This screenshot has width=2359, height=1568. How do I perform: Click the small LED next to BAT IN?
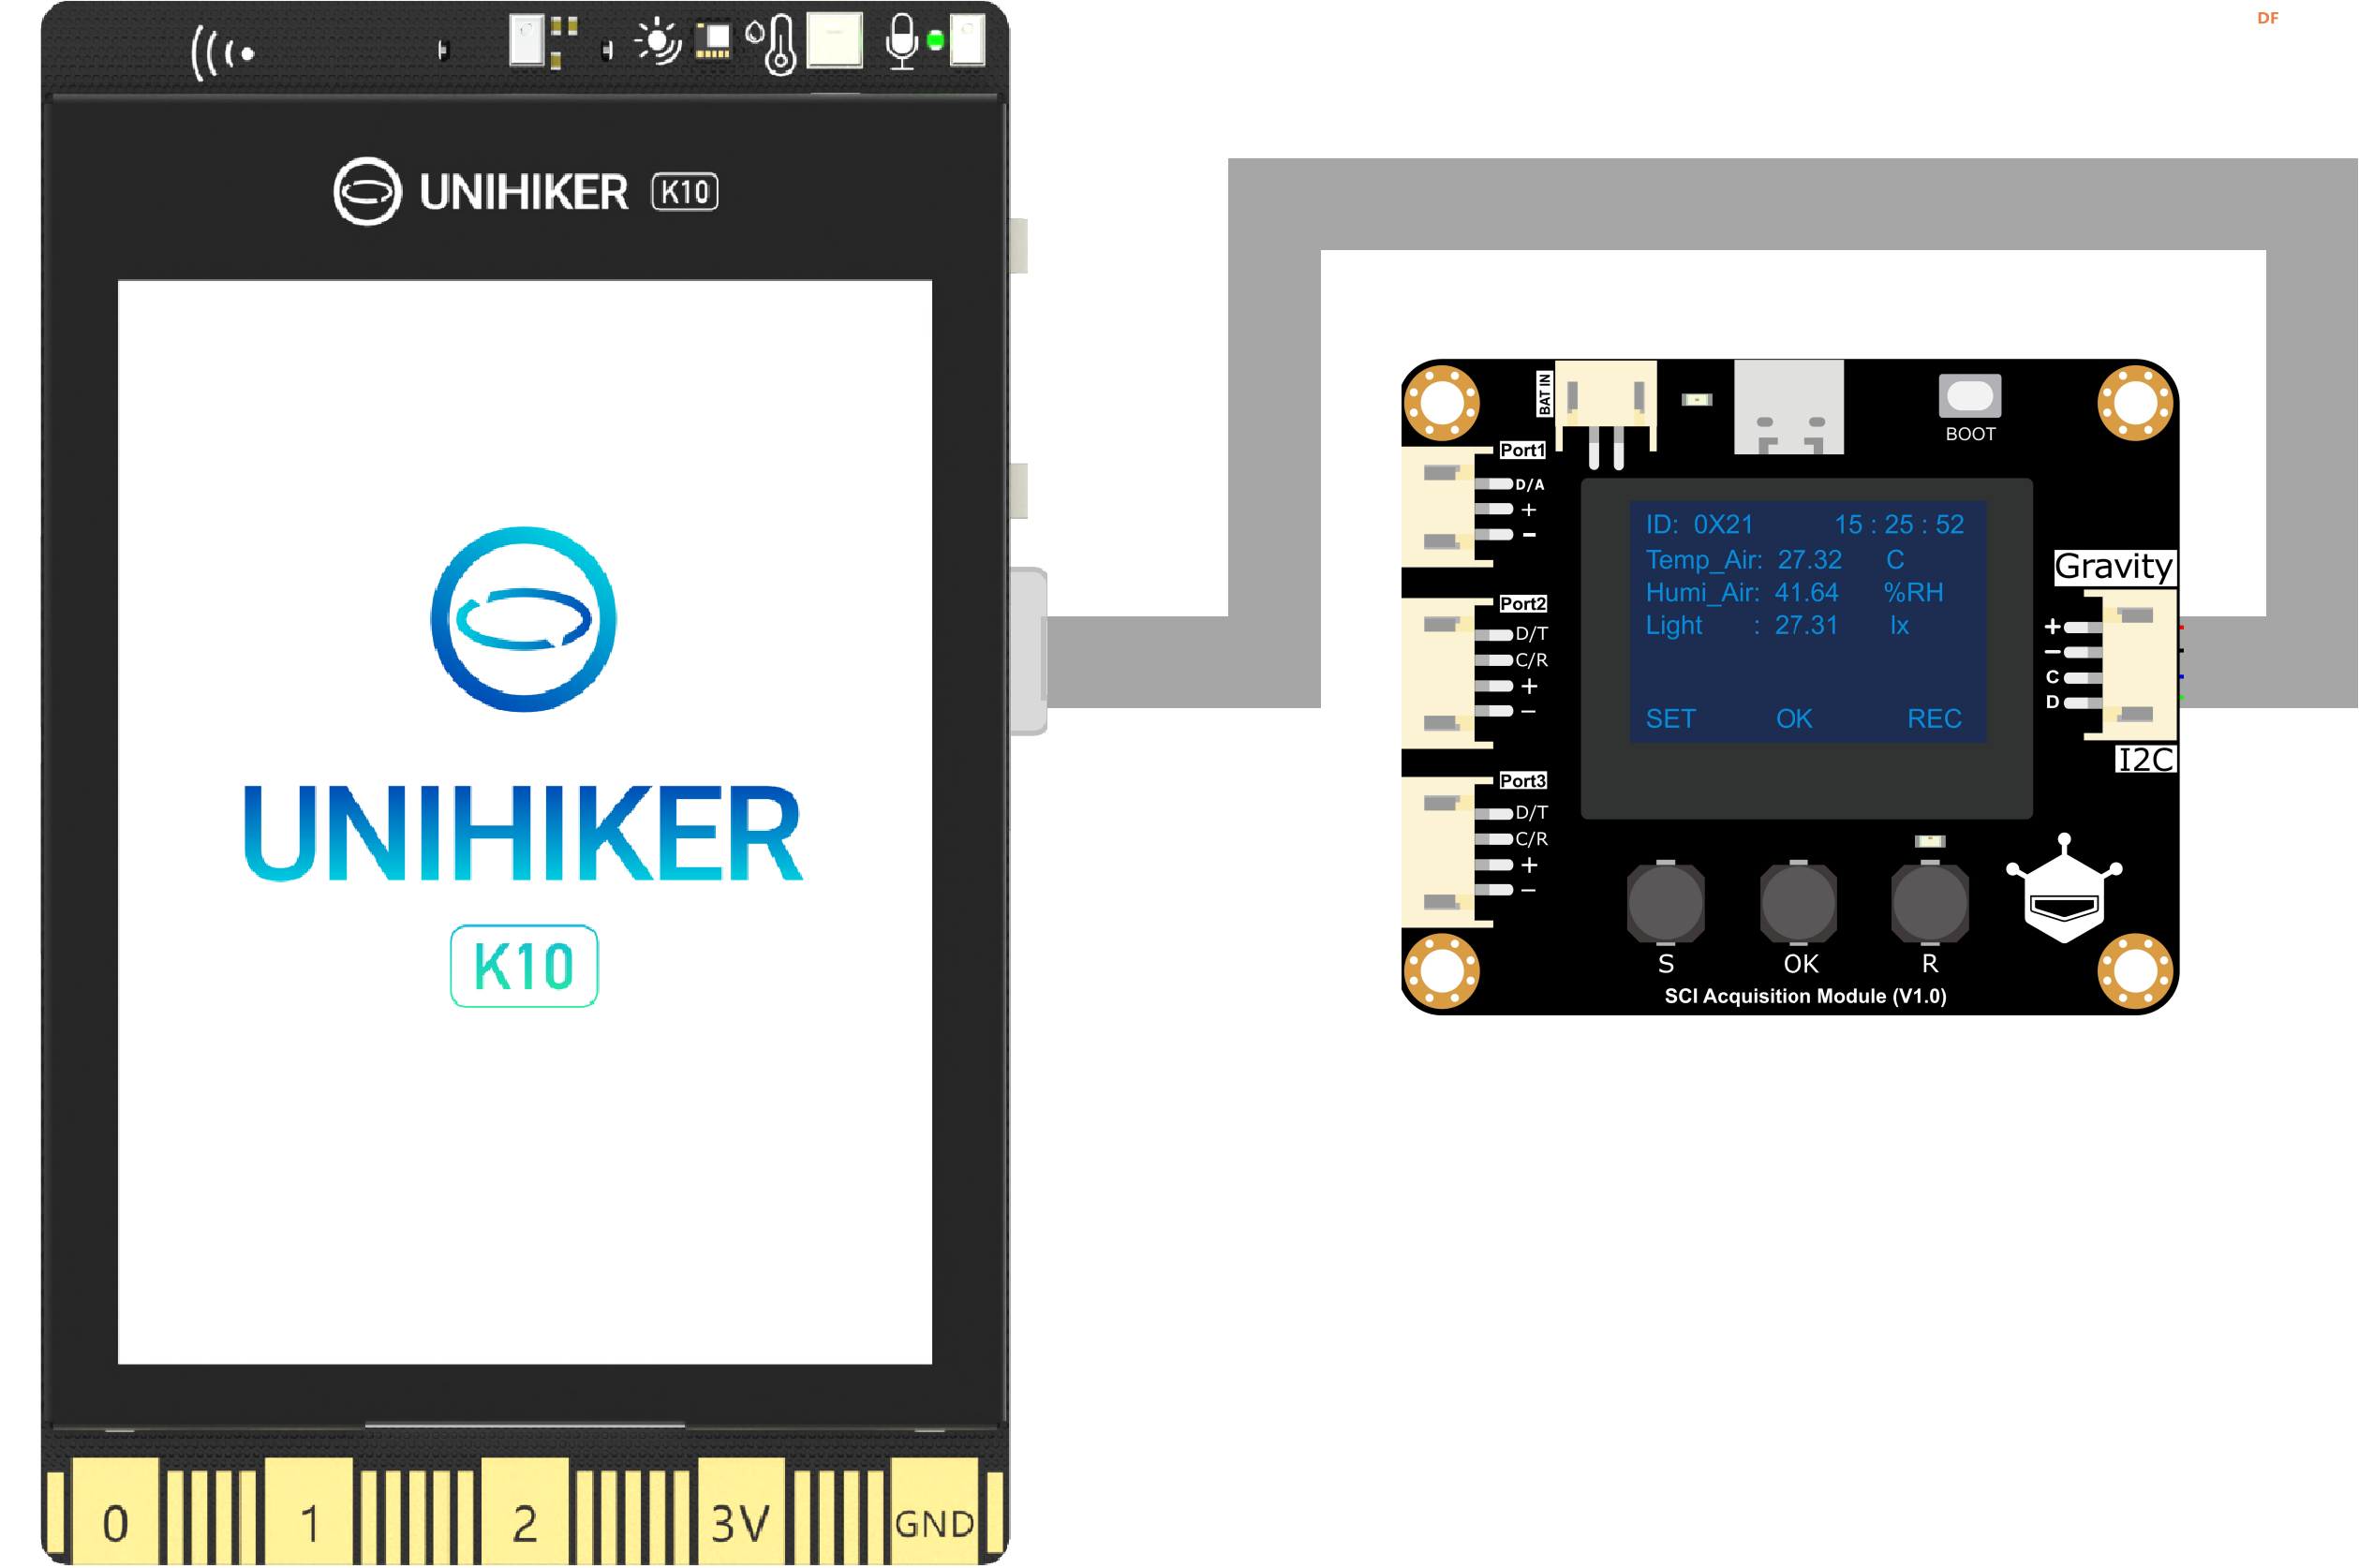click(1697, 400)
